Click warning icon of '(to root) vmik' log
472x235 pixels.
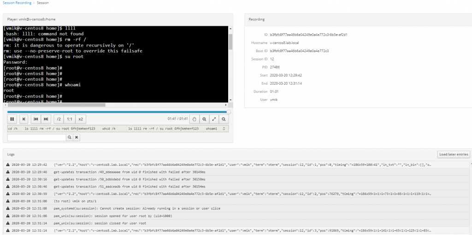(x=8, y=201)
